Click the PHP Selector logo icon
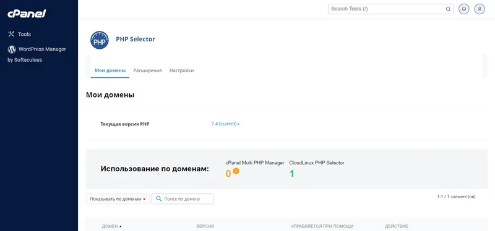The height and width of the screenshot is (231, 495). click(x=100, y=40)
